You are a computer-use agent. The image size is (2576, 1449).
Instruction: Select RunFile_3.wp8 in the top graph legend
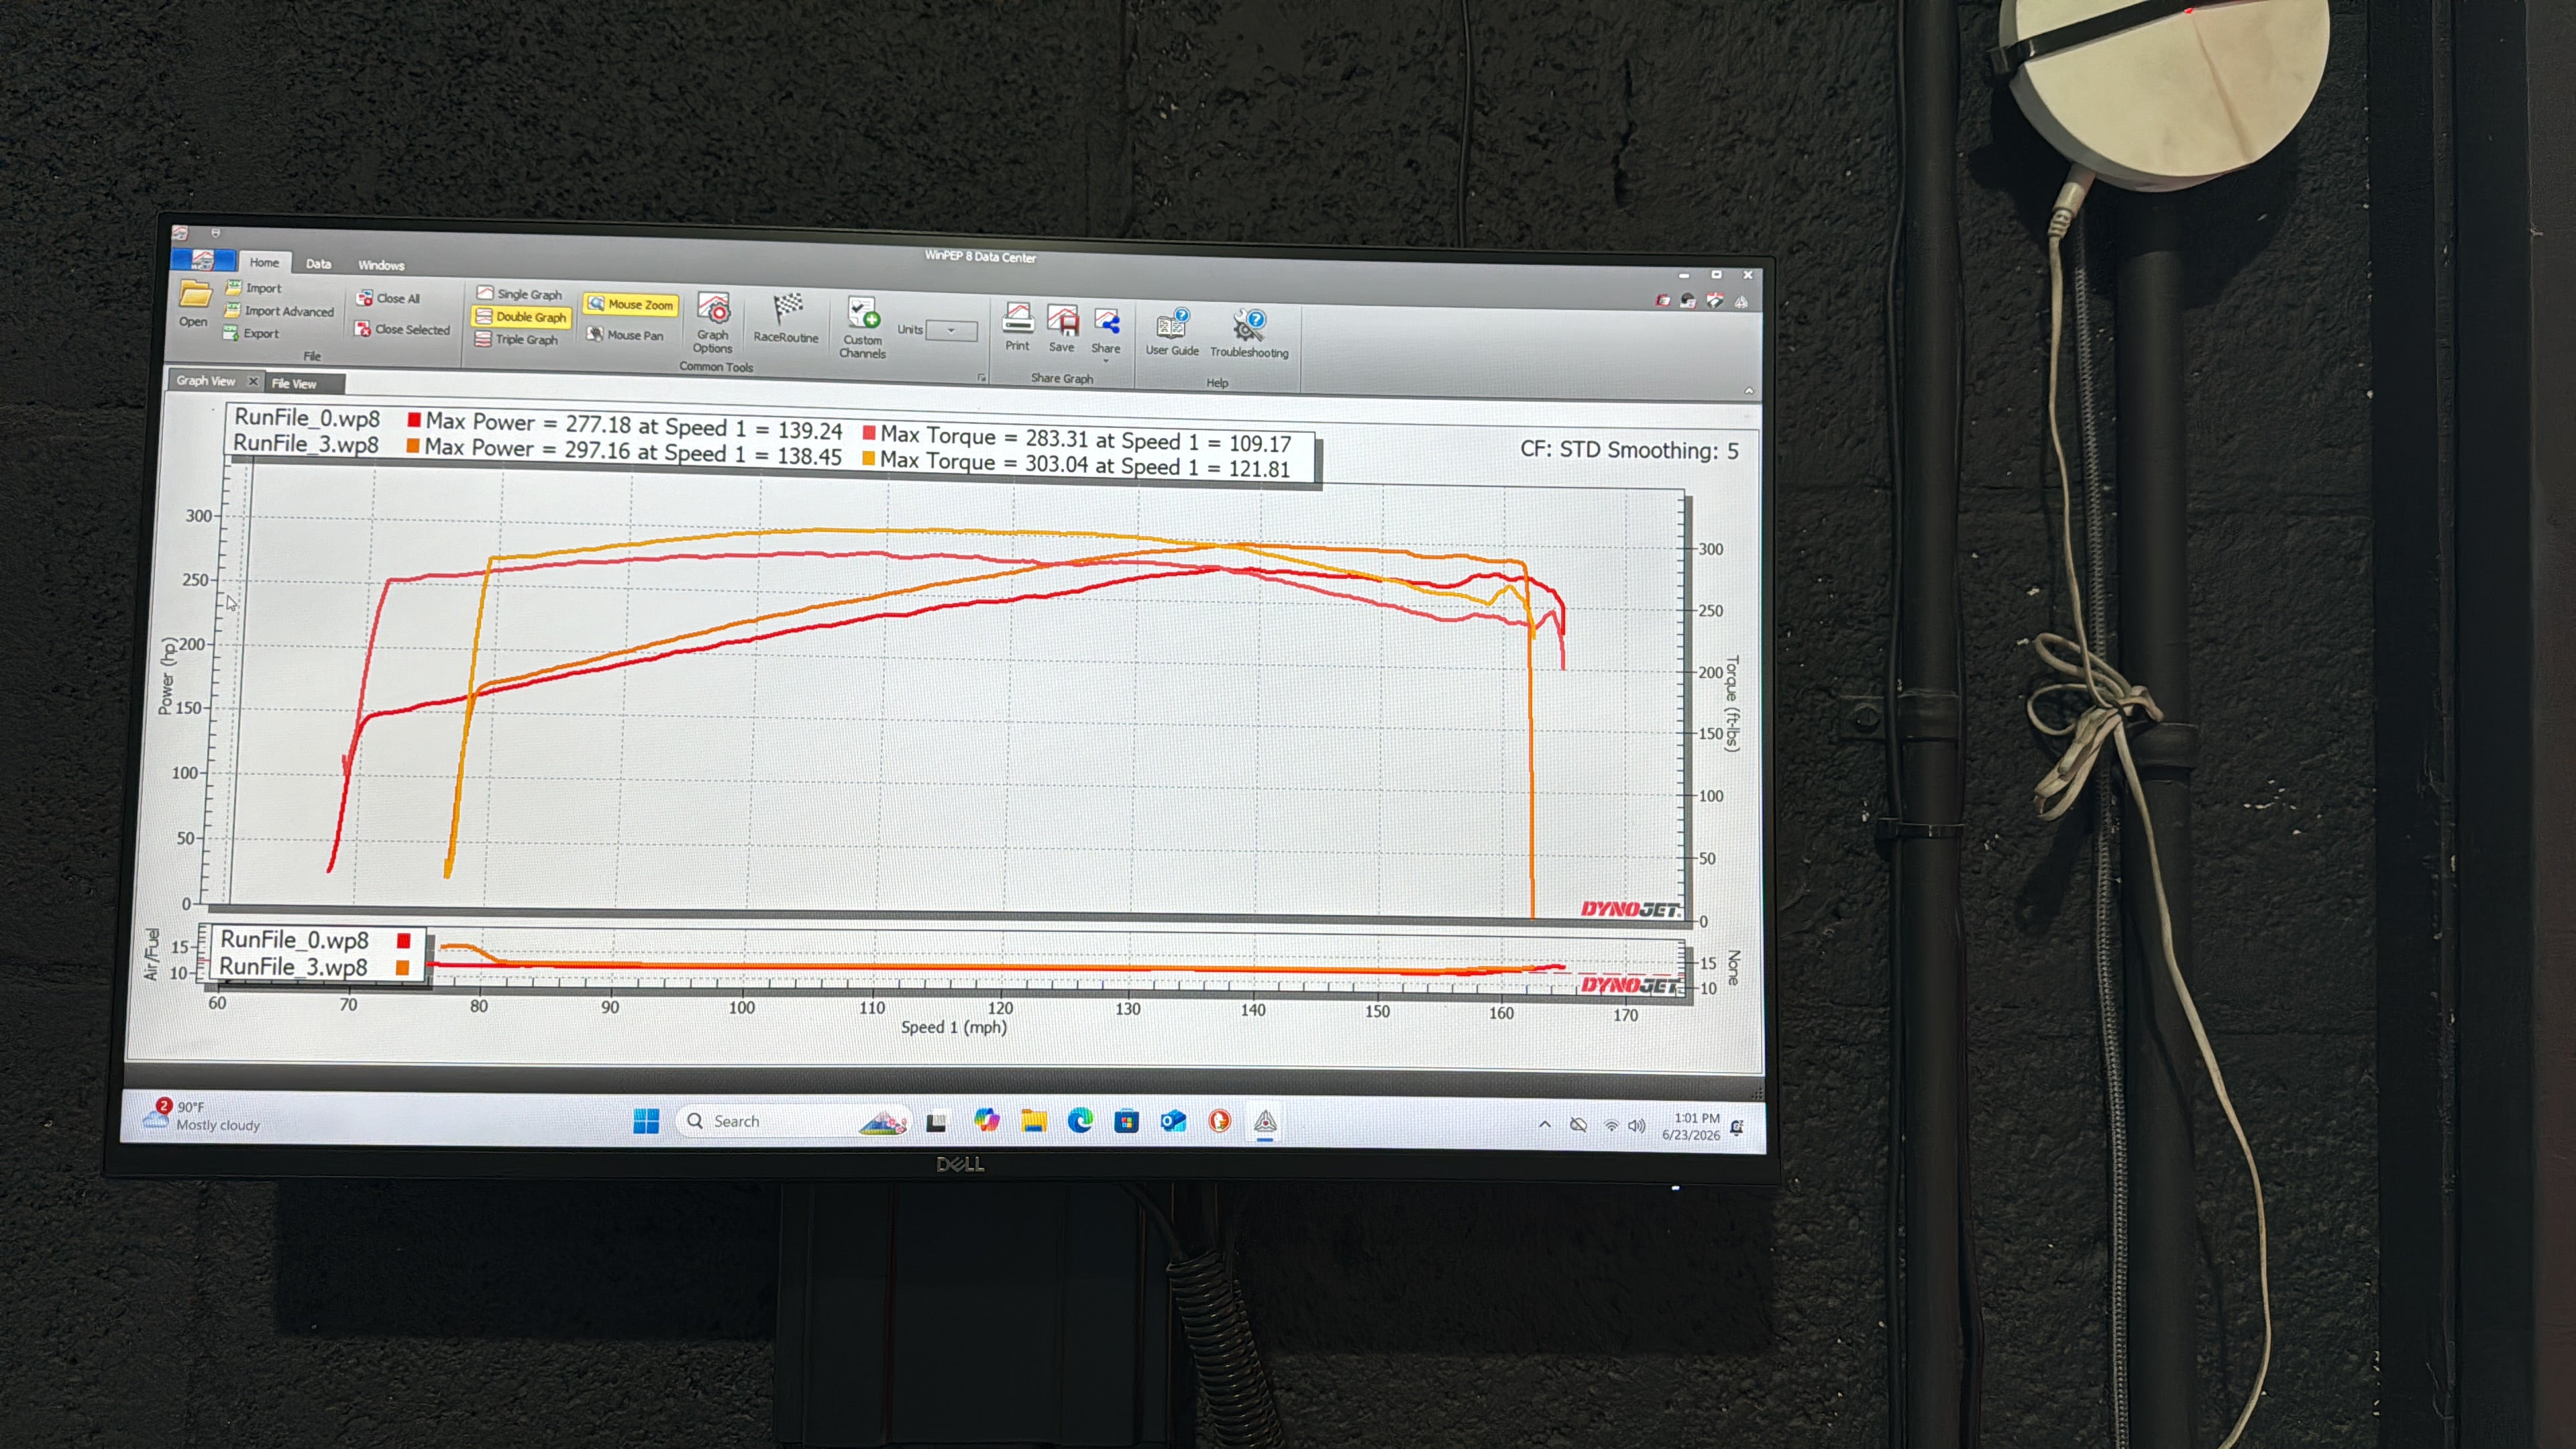coord(306,444)
